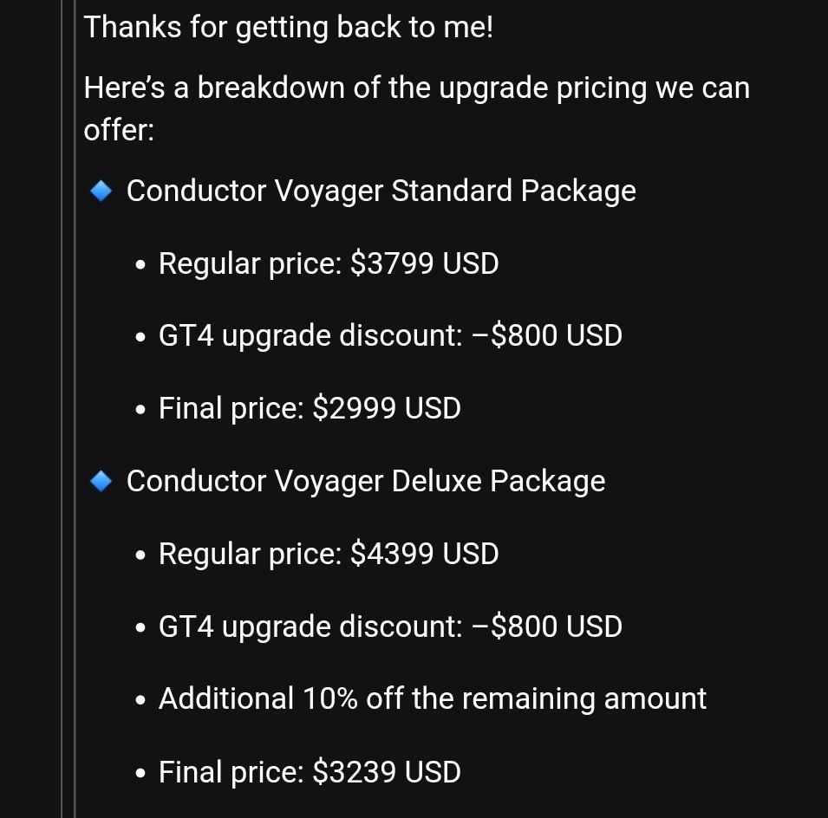Click the bullet before "Regular price: $4399"
Screen dimensions: 828x818
[141, 555]
